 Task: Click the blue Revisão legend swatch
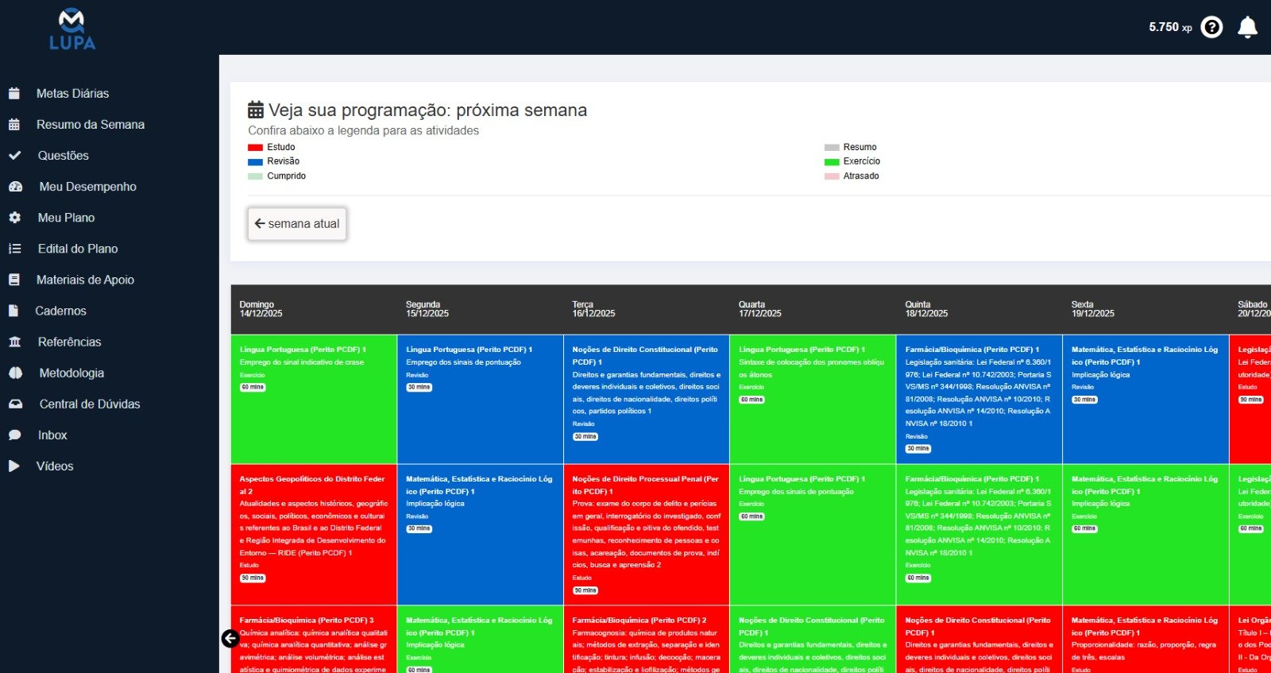click(x=255, y=161)
